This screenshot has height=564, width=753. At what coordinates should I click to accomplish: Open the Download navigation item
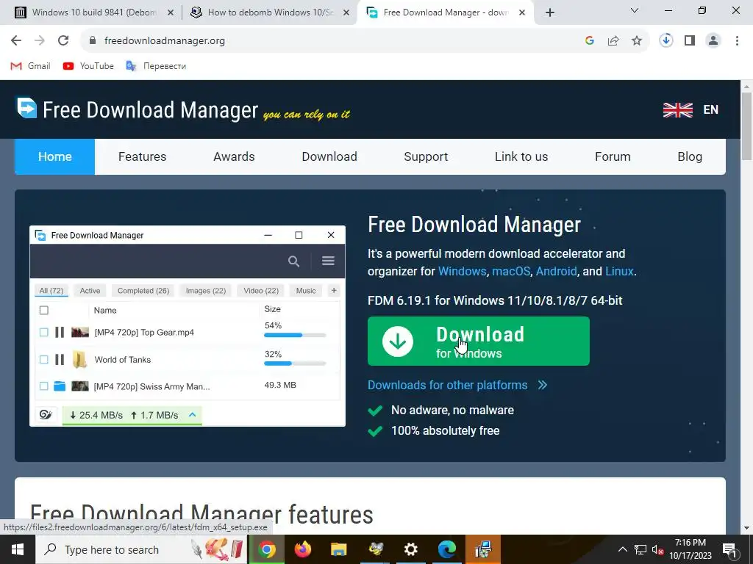click(x=329, y=157)
